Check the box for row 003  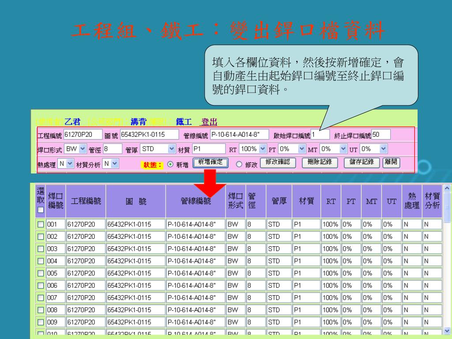pyautogui.click(x=41, y=249)
